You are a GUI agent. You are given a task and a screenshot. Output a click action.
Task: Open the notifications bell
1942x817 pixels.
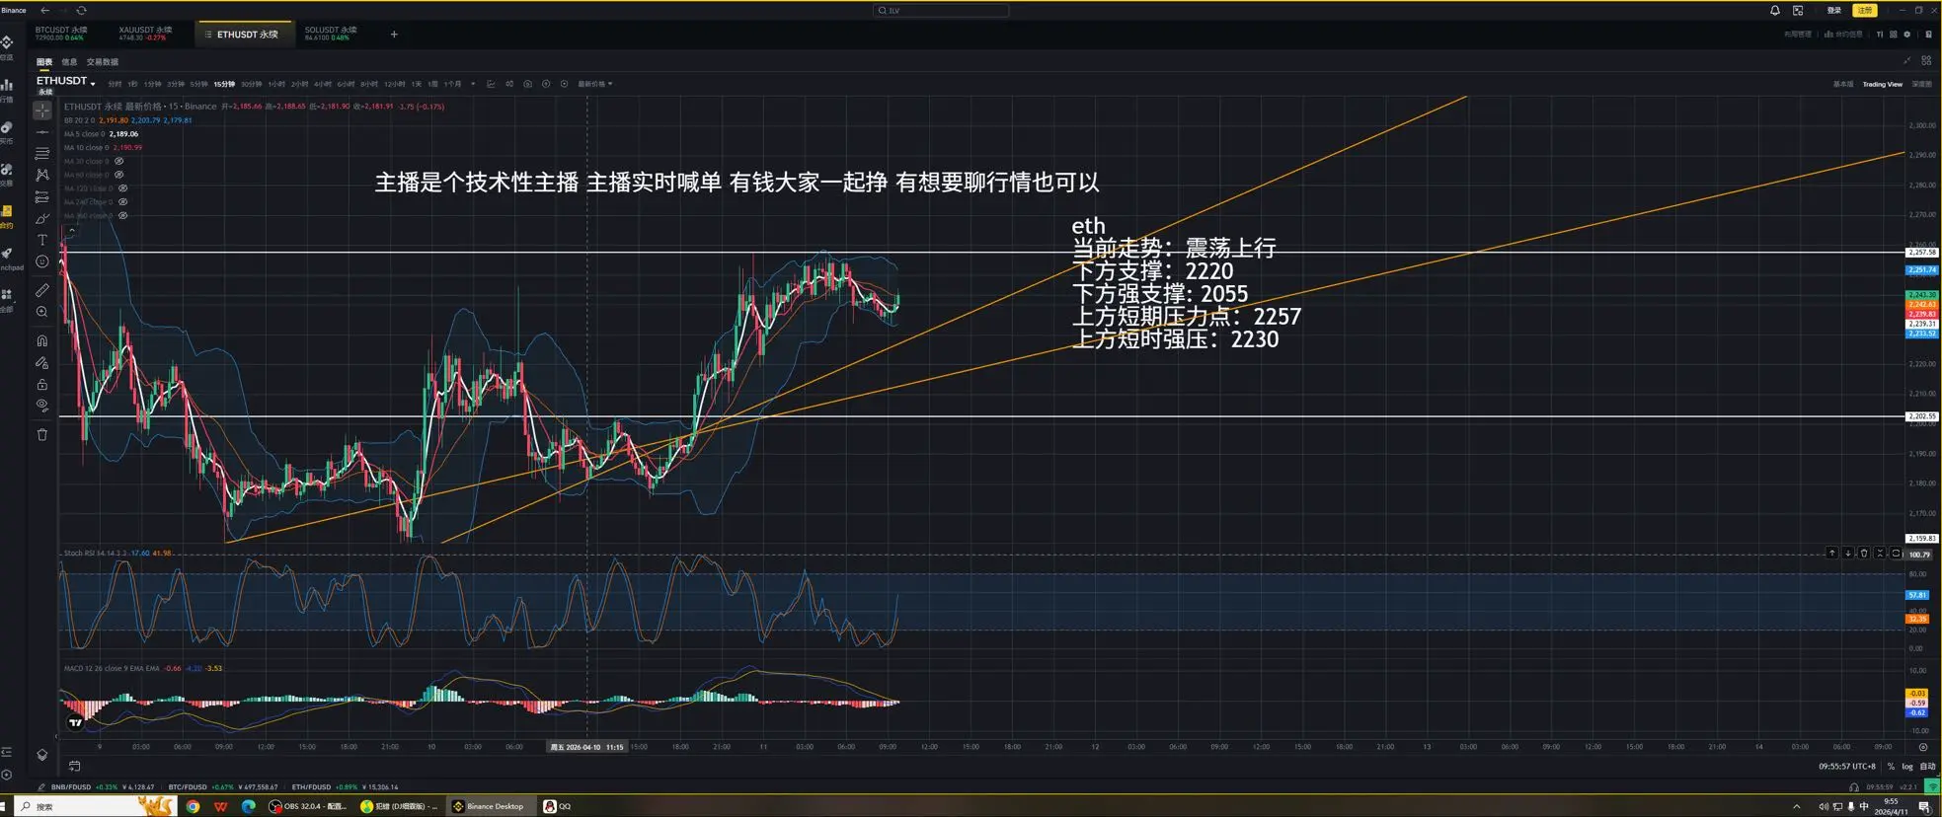coord(1775,10)
